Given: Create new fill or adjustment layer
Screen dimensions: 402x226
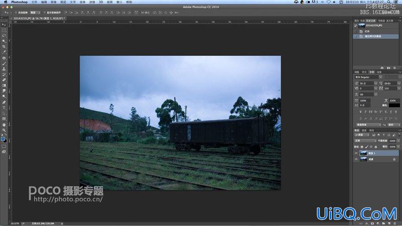Looking at the screenshot, I should pyautogui.click(x=378, y=223).
